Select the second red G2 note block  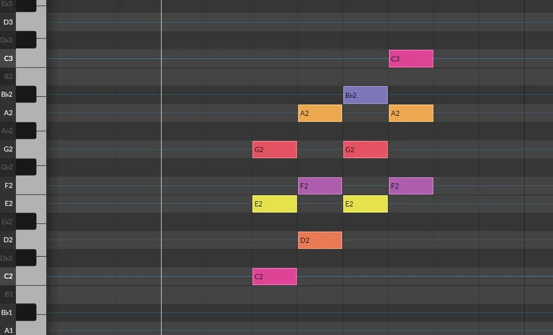coord(365,150)
